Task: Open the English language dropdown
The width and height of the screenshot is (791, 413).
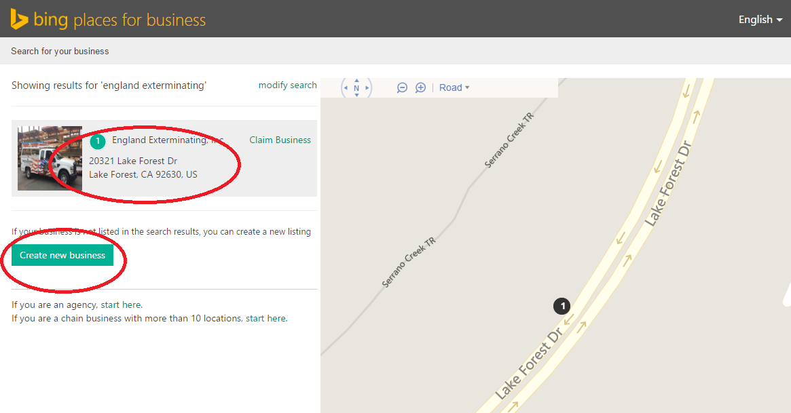Action: (760, 20)
